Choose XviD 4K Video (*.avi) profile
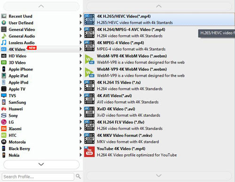The image size is (235, 182). pyautogui.click(x=159, y=112)
